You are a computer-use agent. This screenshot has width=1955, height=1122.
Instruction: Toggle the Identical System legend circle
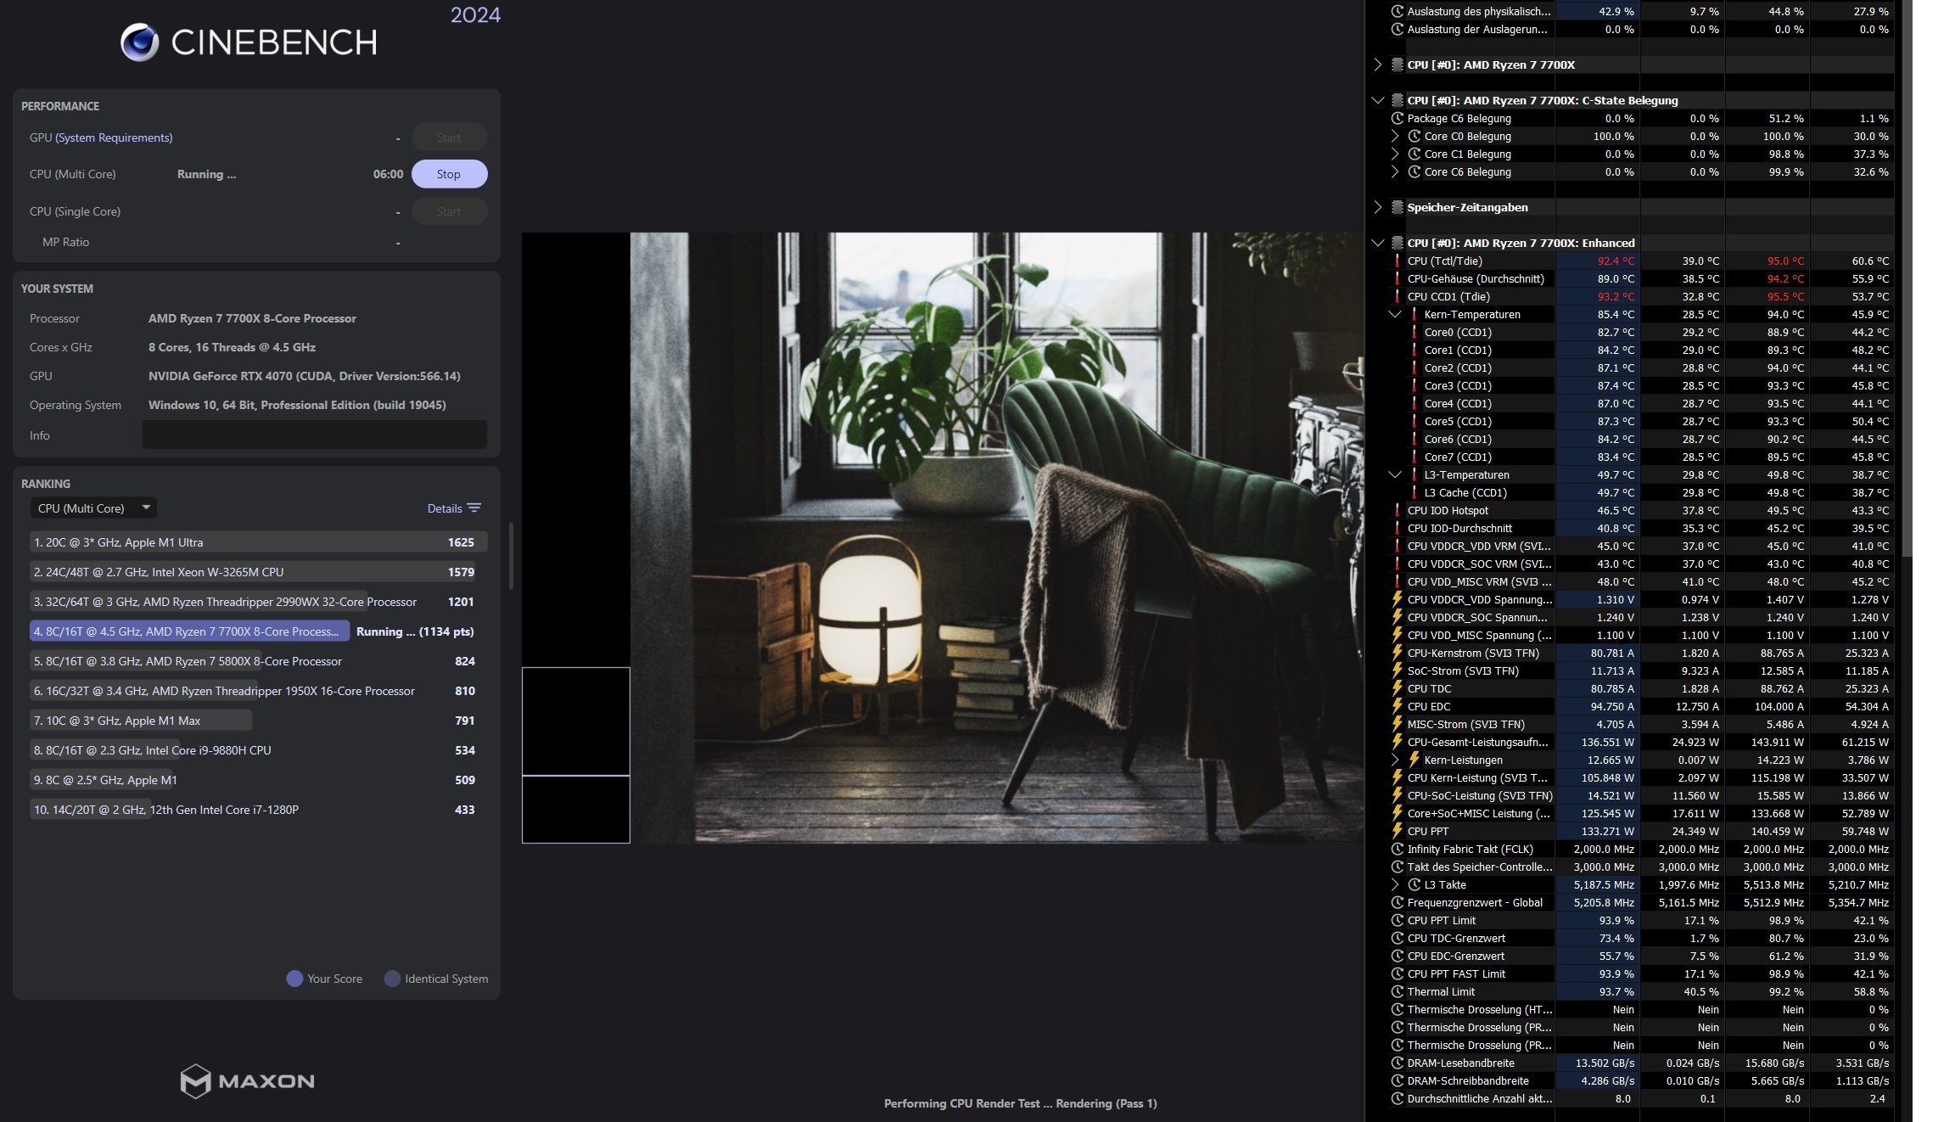point(392,979)
